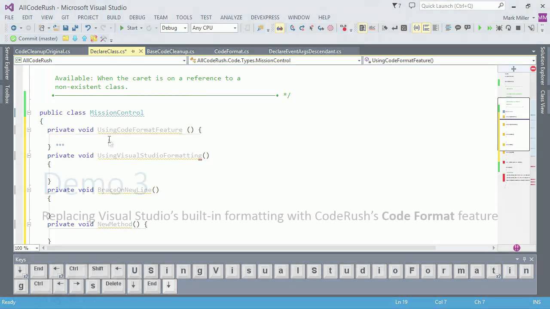The width and height of the screenshot is (550, 309).
Task: Open the Start button dropdown arrow
Action: [141, 28]
